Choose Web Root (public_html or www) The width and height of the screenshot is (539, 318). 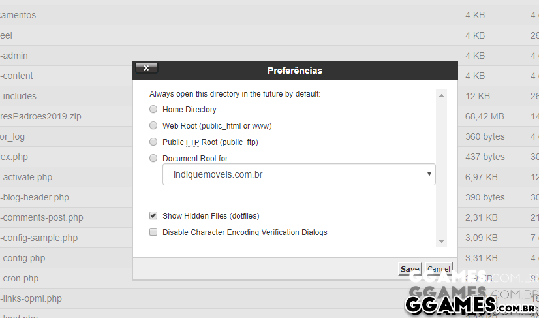[153, 125]
